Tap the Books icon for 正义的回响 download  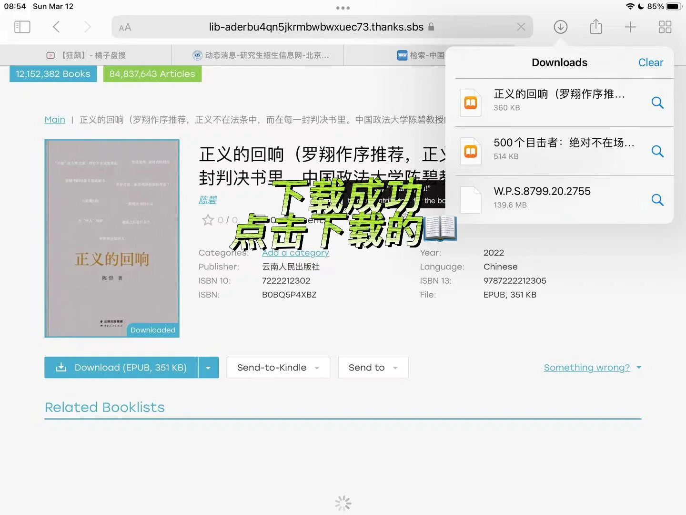(x=471, y=103)
